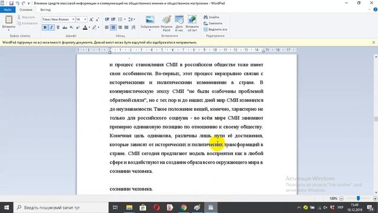Save the document from the quick access toolbar
The width and height of the screenshot is (378, 213).
click(11, 4)
